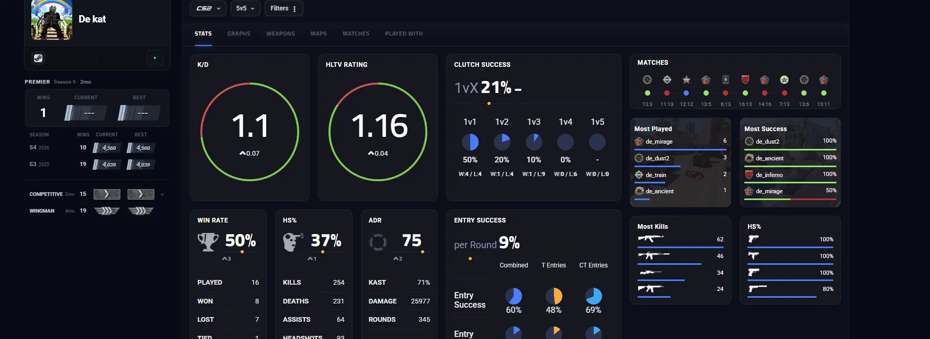This screenshot has height=339, width=930.
Task: Switch to the Weapons tab
Action: pyautogui.click(x=280, y=33)
